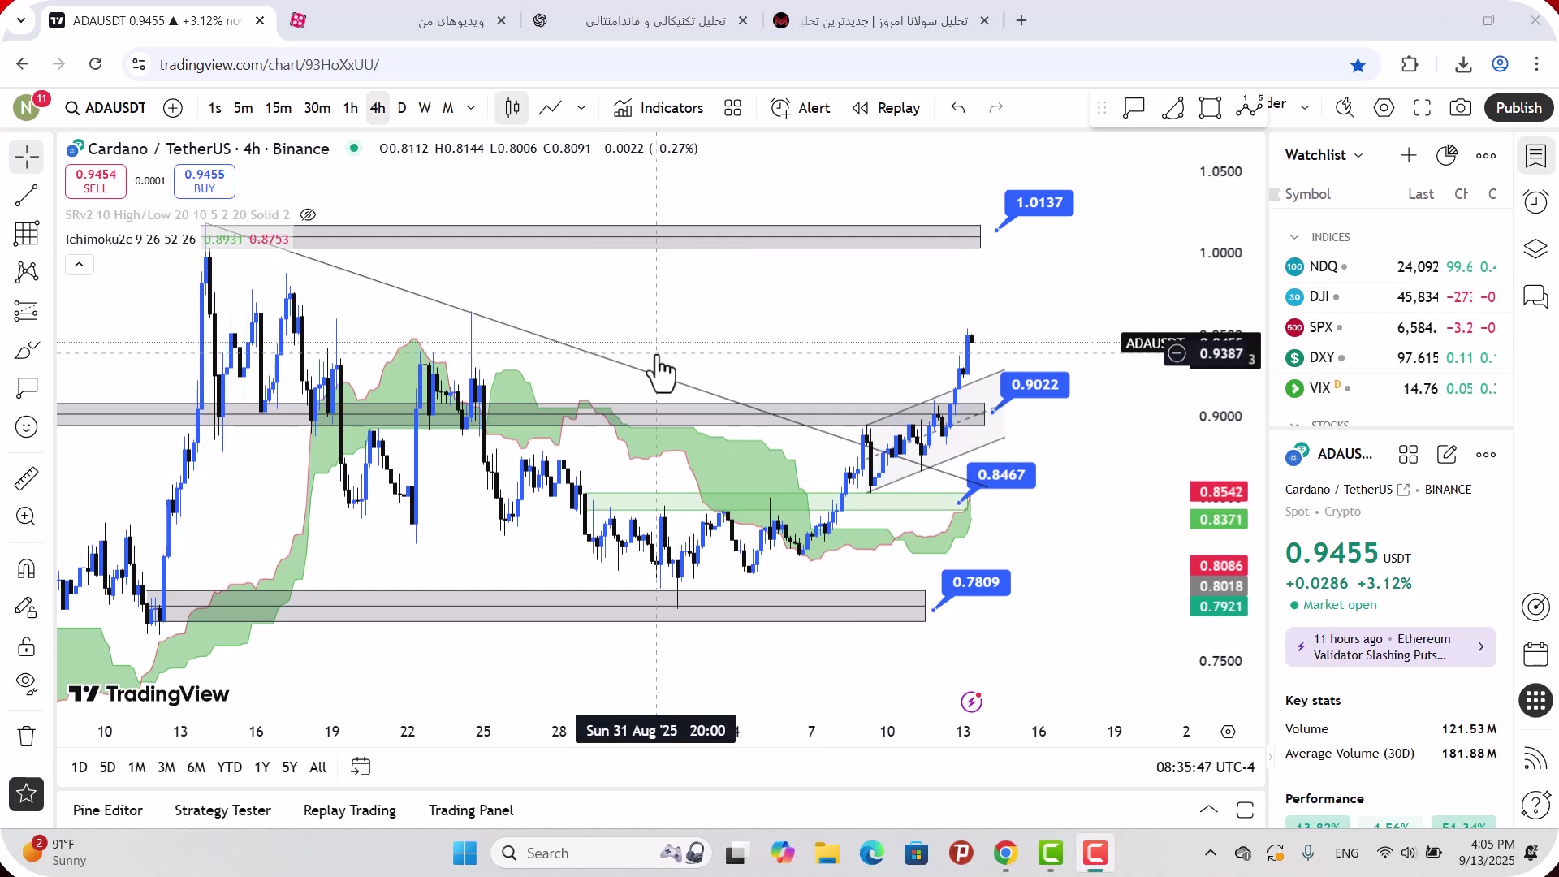
Task: Toggle magnet mode icon
Action: coord(27,568)
